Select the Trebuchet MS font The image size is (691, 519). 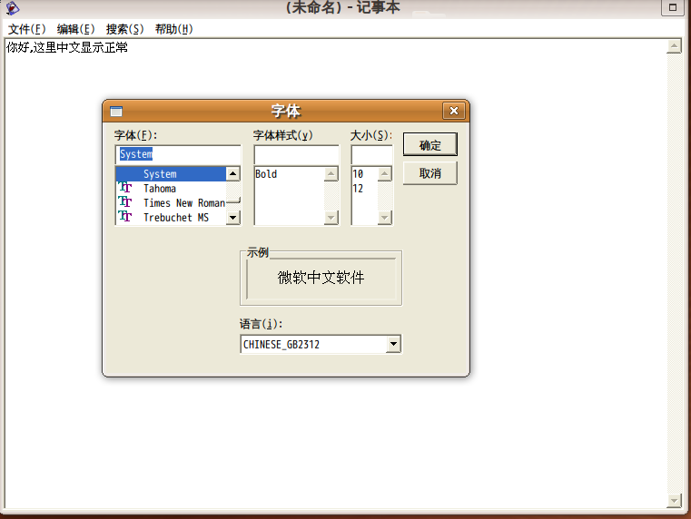click(x=171, y=218)
